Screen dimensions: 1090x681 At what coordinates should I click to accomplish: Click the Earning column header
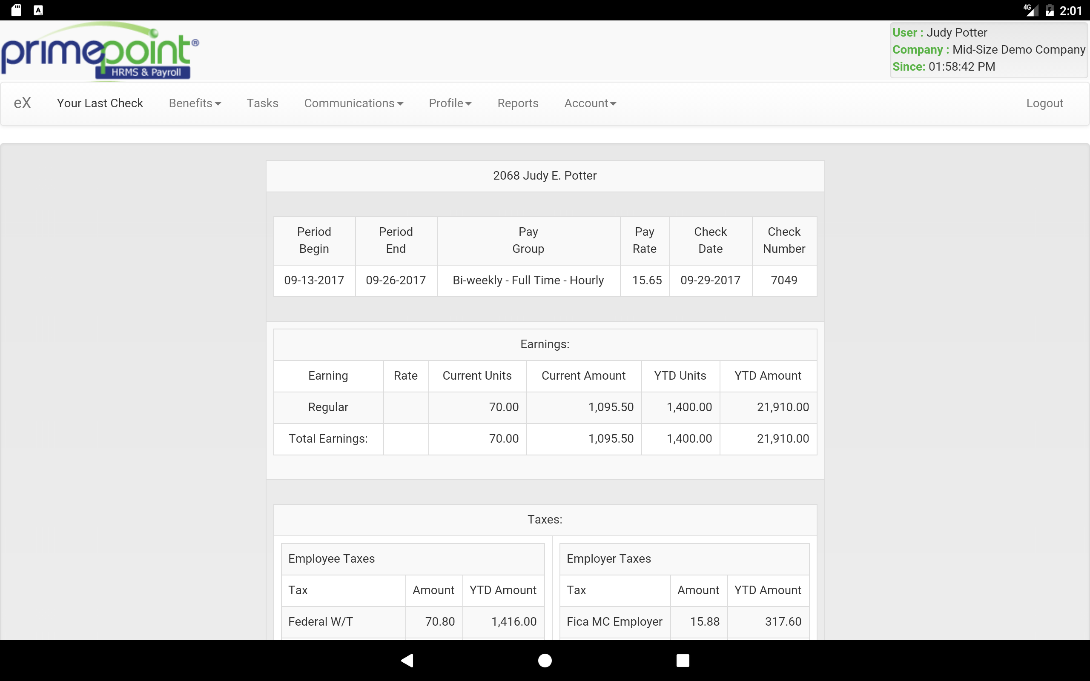(328, 376)
